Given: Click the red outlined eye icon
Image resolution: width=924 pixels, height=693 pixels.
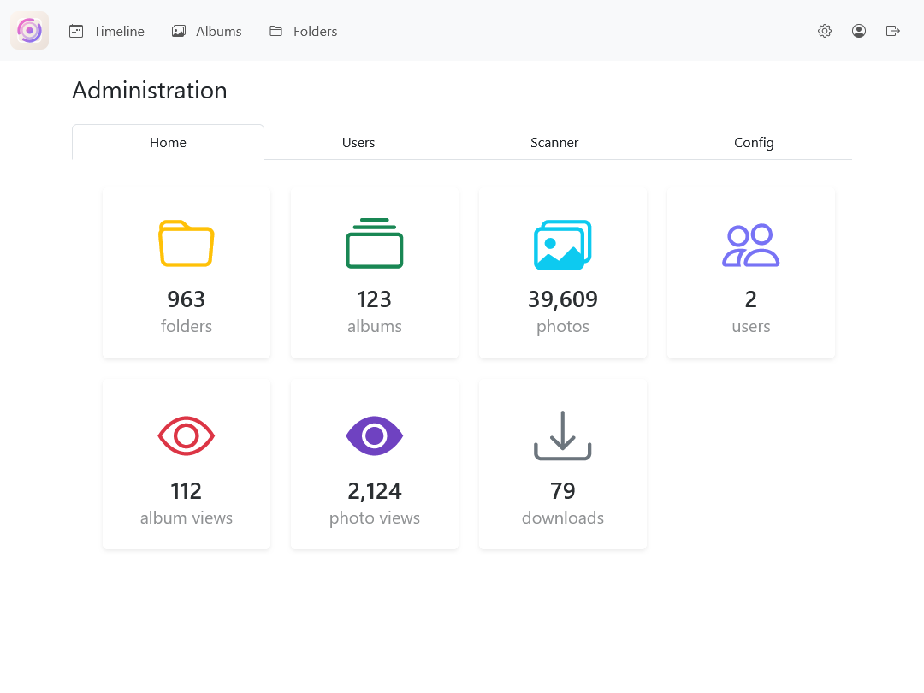Looking at the screenshot, I should click(187, 436).
